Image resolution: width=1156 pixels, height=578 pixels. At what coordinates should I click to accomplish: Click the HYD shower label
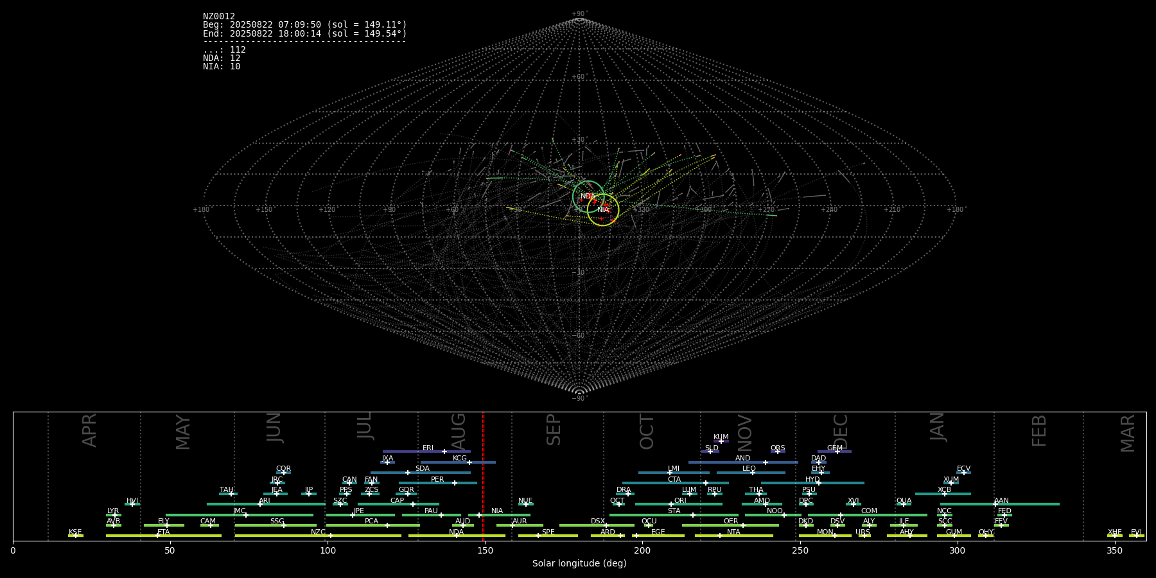coord(812,480)
